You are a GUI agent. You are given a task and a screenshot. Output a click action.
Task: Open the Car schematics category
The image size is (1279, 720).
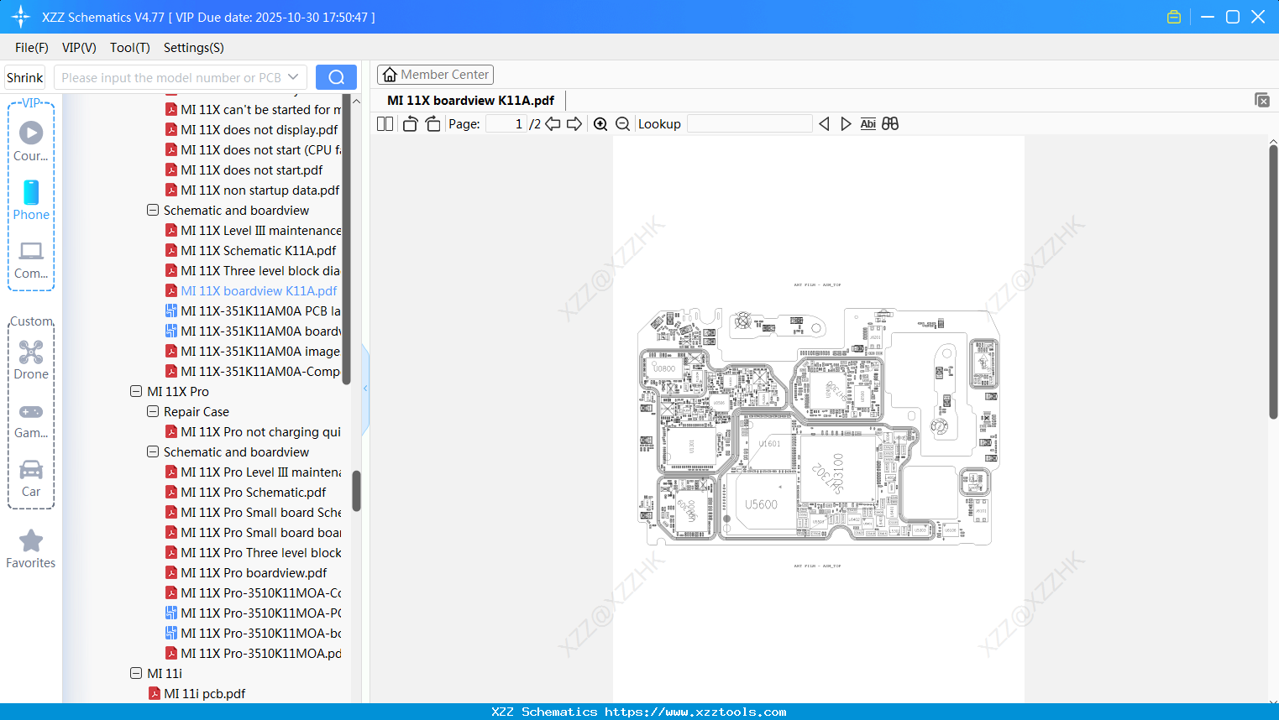[30, 477]
